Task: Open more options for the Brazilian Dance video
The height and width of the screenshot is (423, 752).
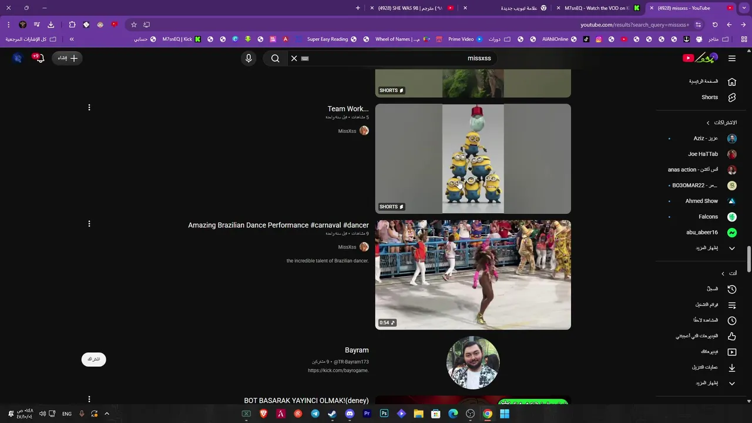Action: (x=89, y=224)
